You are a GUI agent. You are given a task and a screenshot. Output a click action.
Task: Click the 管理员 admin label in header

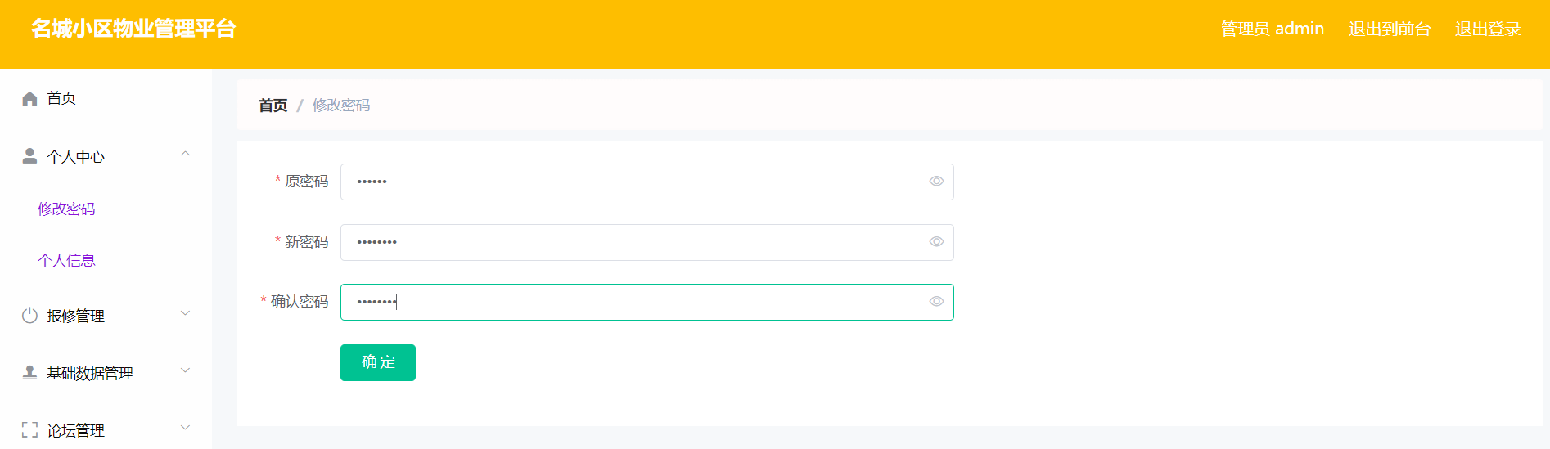tap(1273, 29)
